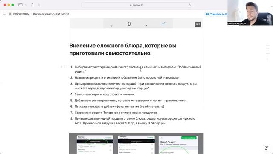This screenshot has width=273, height=154.
Task: Open sidebar options dropdown arrow
Action: (26, 5)
